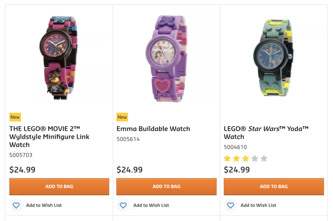The width and height of the screenshot is (333, 221).
Task: Add the Emma Buildable Watch to bag
Action: [x=166, y=187]
